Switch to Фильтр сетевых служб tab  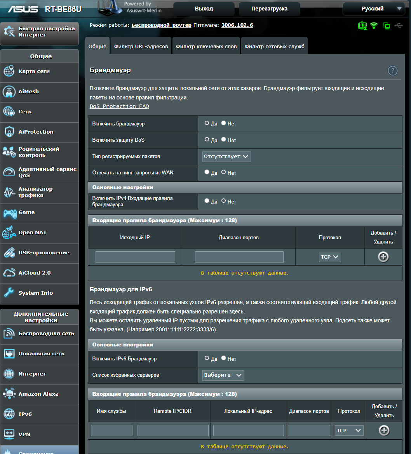(x=274, y=46)
